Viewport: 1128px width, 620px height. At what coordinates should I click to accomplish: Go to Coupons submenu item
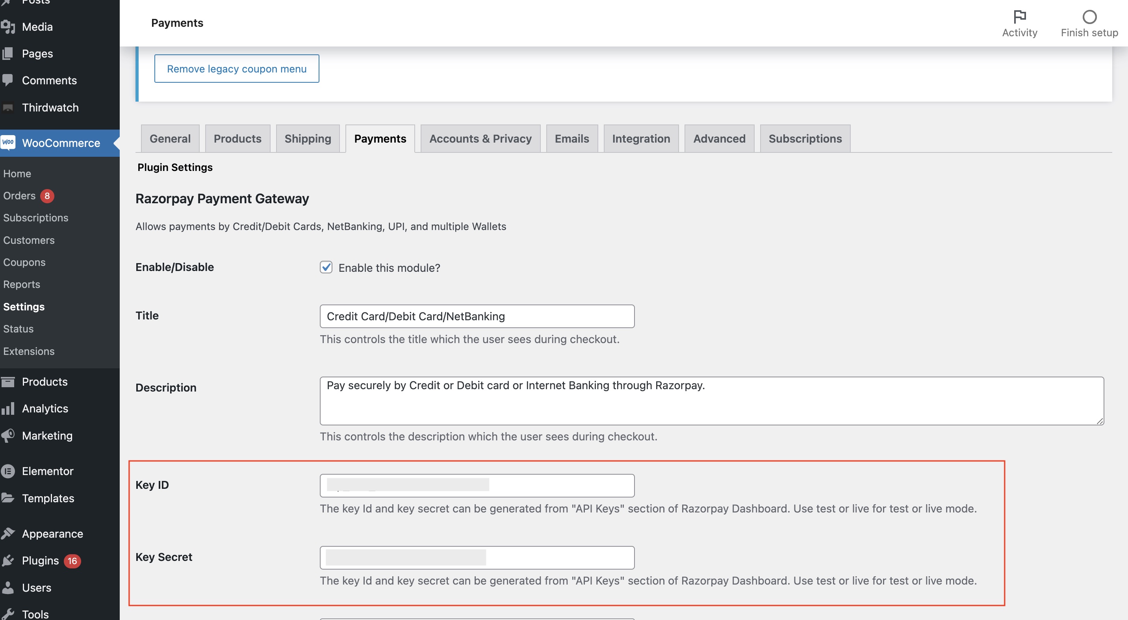(24, 262)
